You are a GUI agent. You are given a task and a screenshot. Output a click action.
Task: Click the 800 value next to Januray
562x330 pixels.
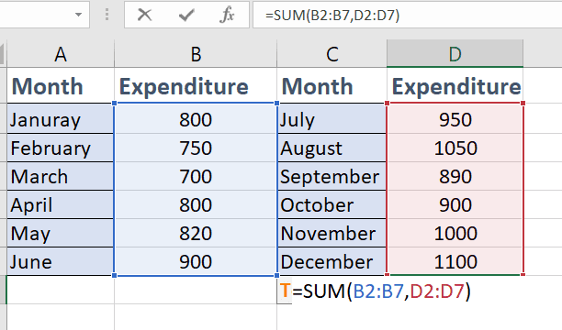pyautogui.click(x=196, y=119)
